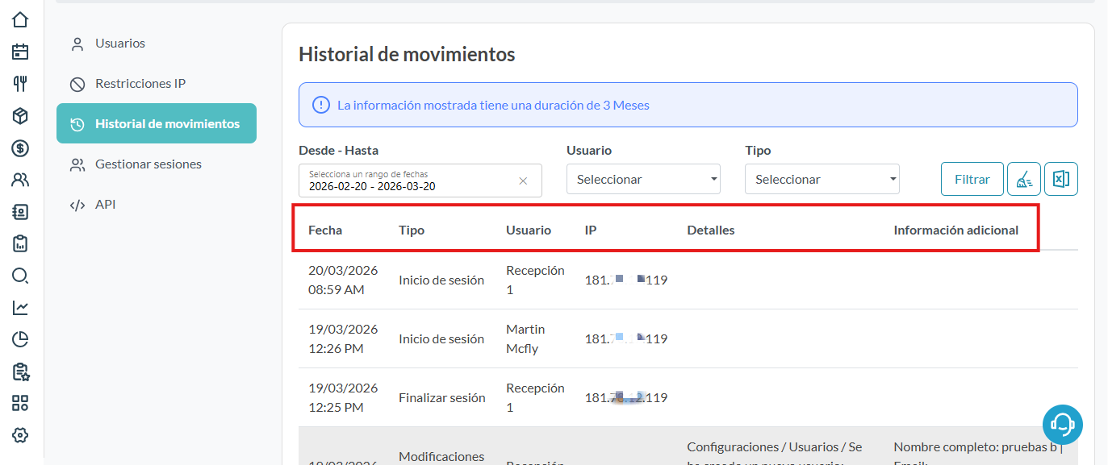Select the API menu item
This screenshot has height=465, width=1108.
[105, 205]
